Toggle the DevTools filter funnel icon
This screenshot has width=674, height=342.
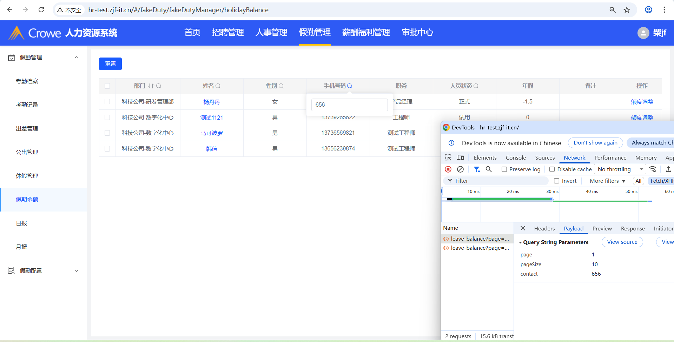click(x=476, y=169)
